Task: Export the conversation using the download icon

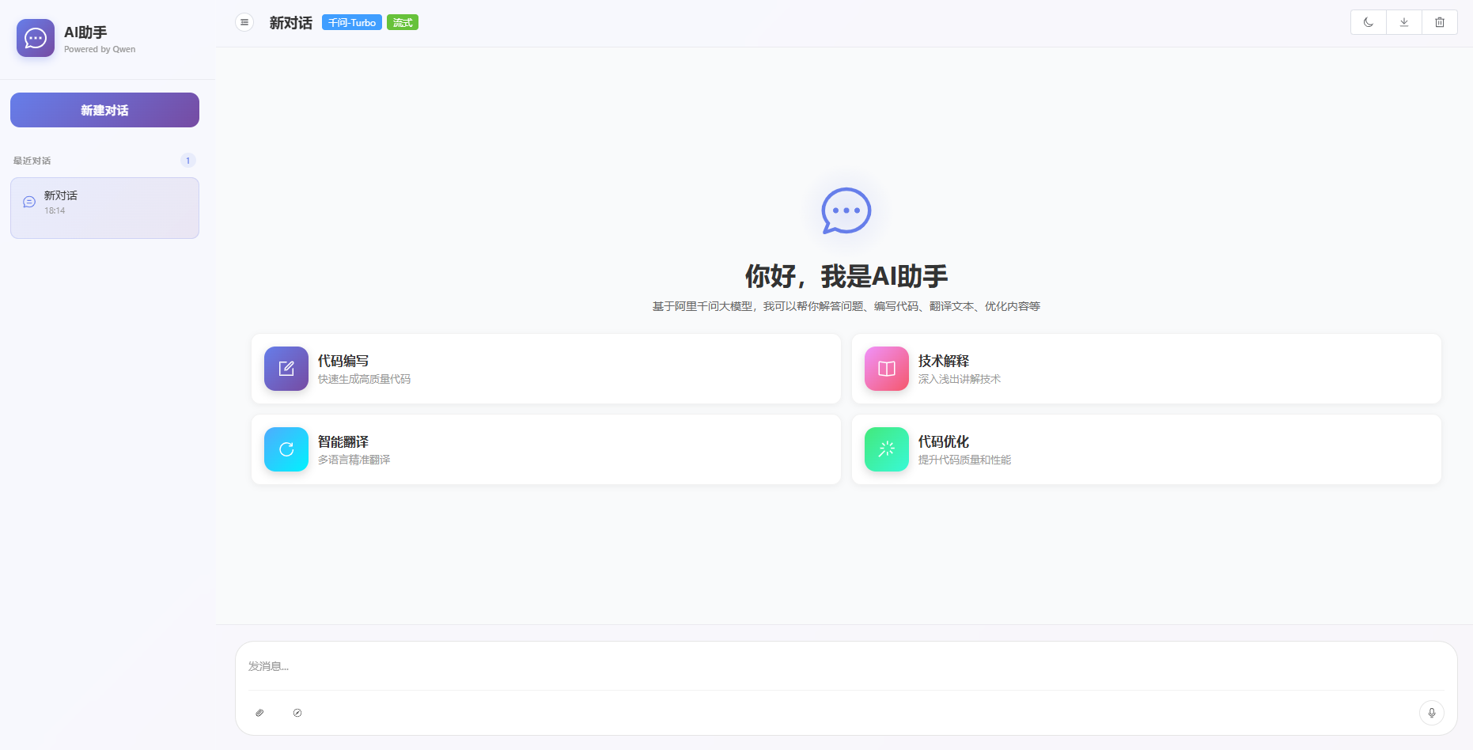Action: click(1404, 22)
